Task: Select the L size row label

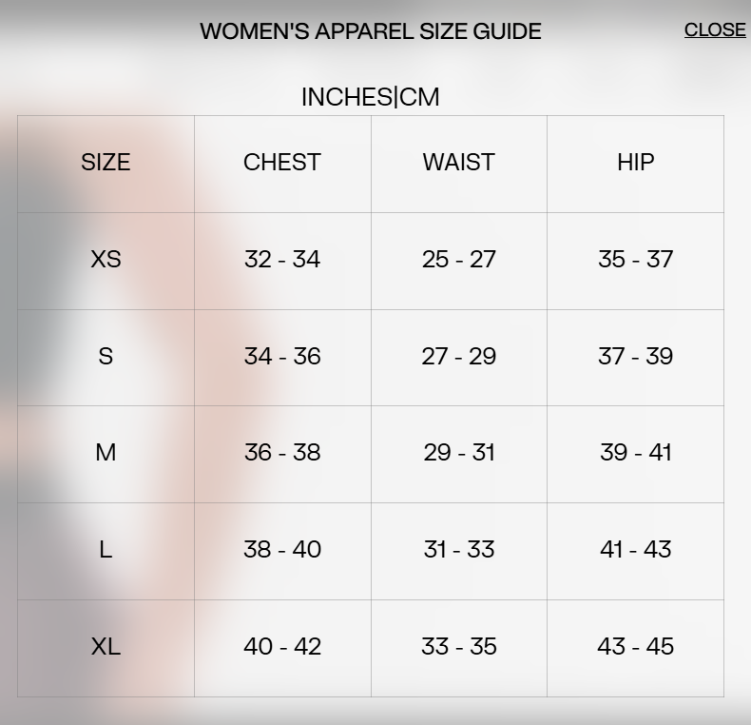Action: (106, 550)
